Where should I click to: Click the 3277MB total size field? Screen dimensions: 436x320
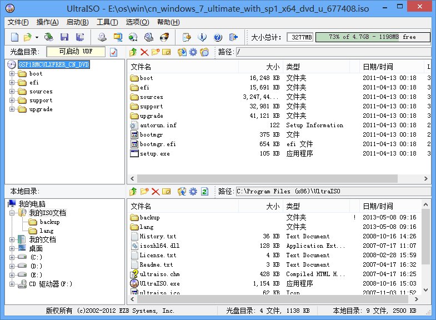(x=300, y=37)
